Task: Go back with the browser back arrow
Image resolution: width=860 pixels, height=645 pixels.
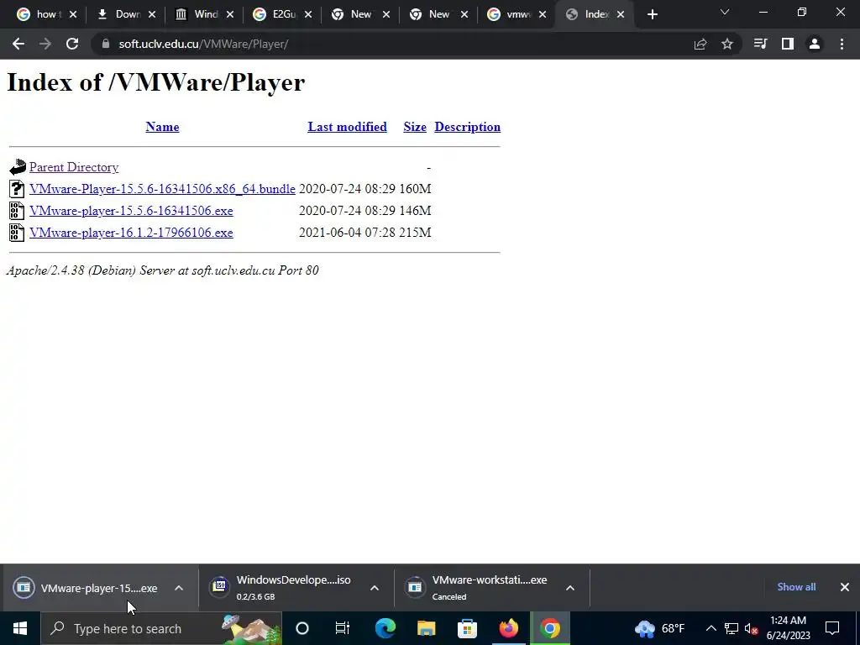Action: point(18,44)
